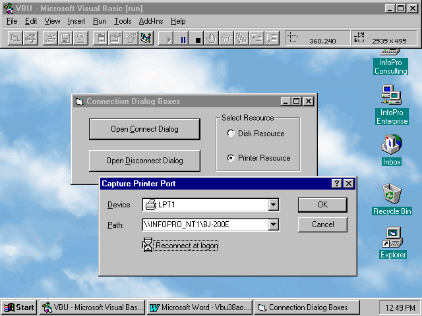Click the End (stop) toolbar button
Screen dimensions: 422x316
pos(197,39)
